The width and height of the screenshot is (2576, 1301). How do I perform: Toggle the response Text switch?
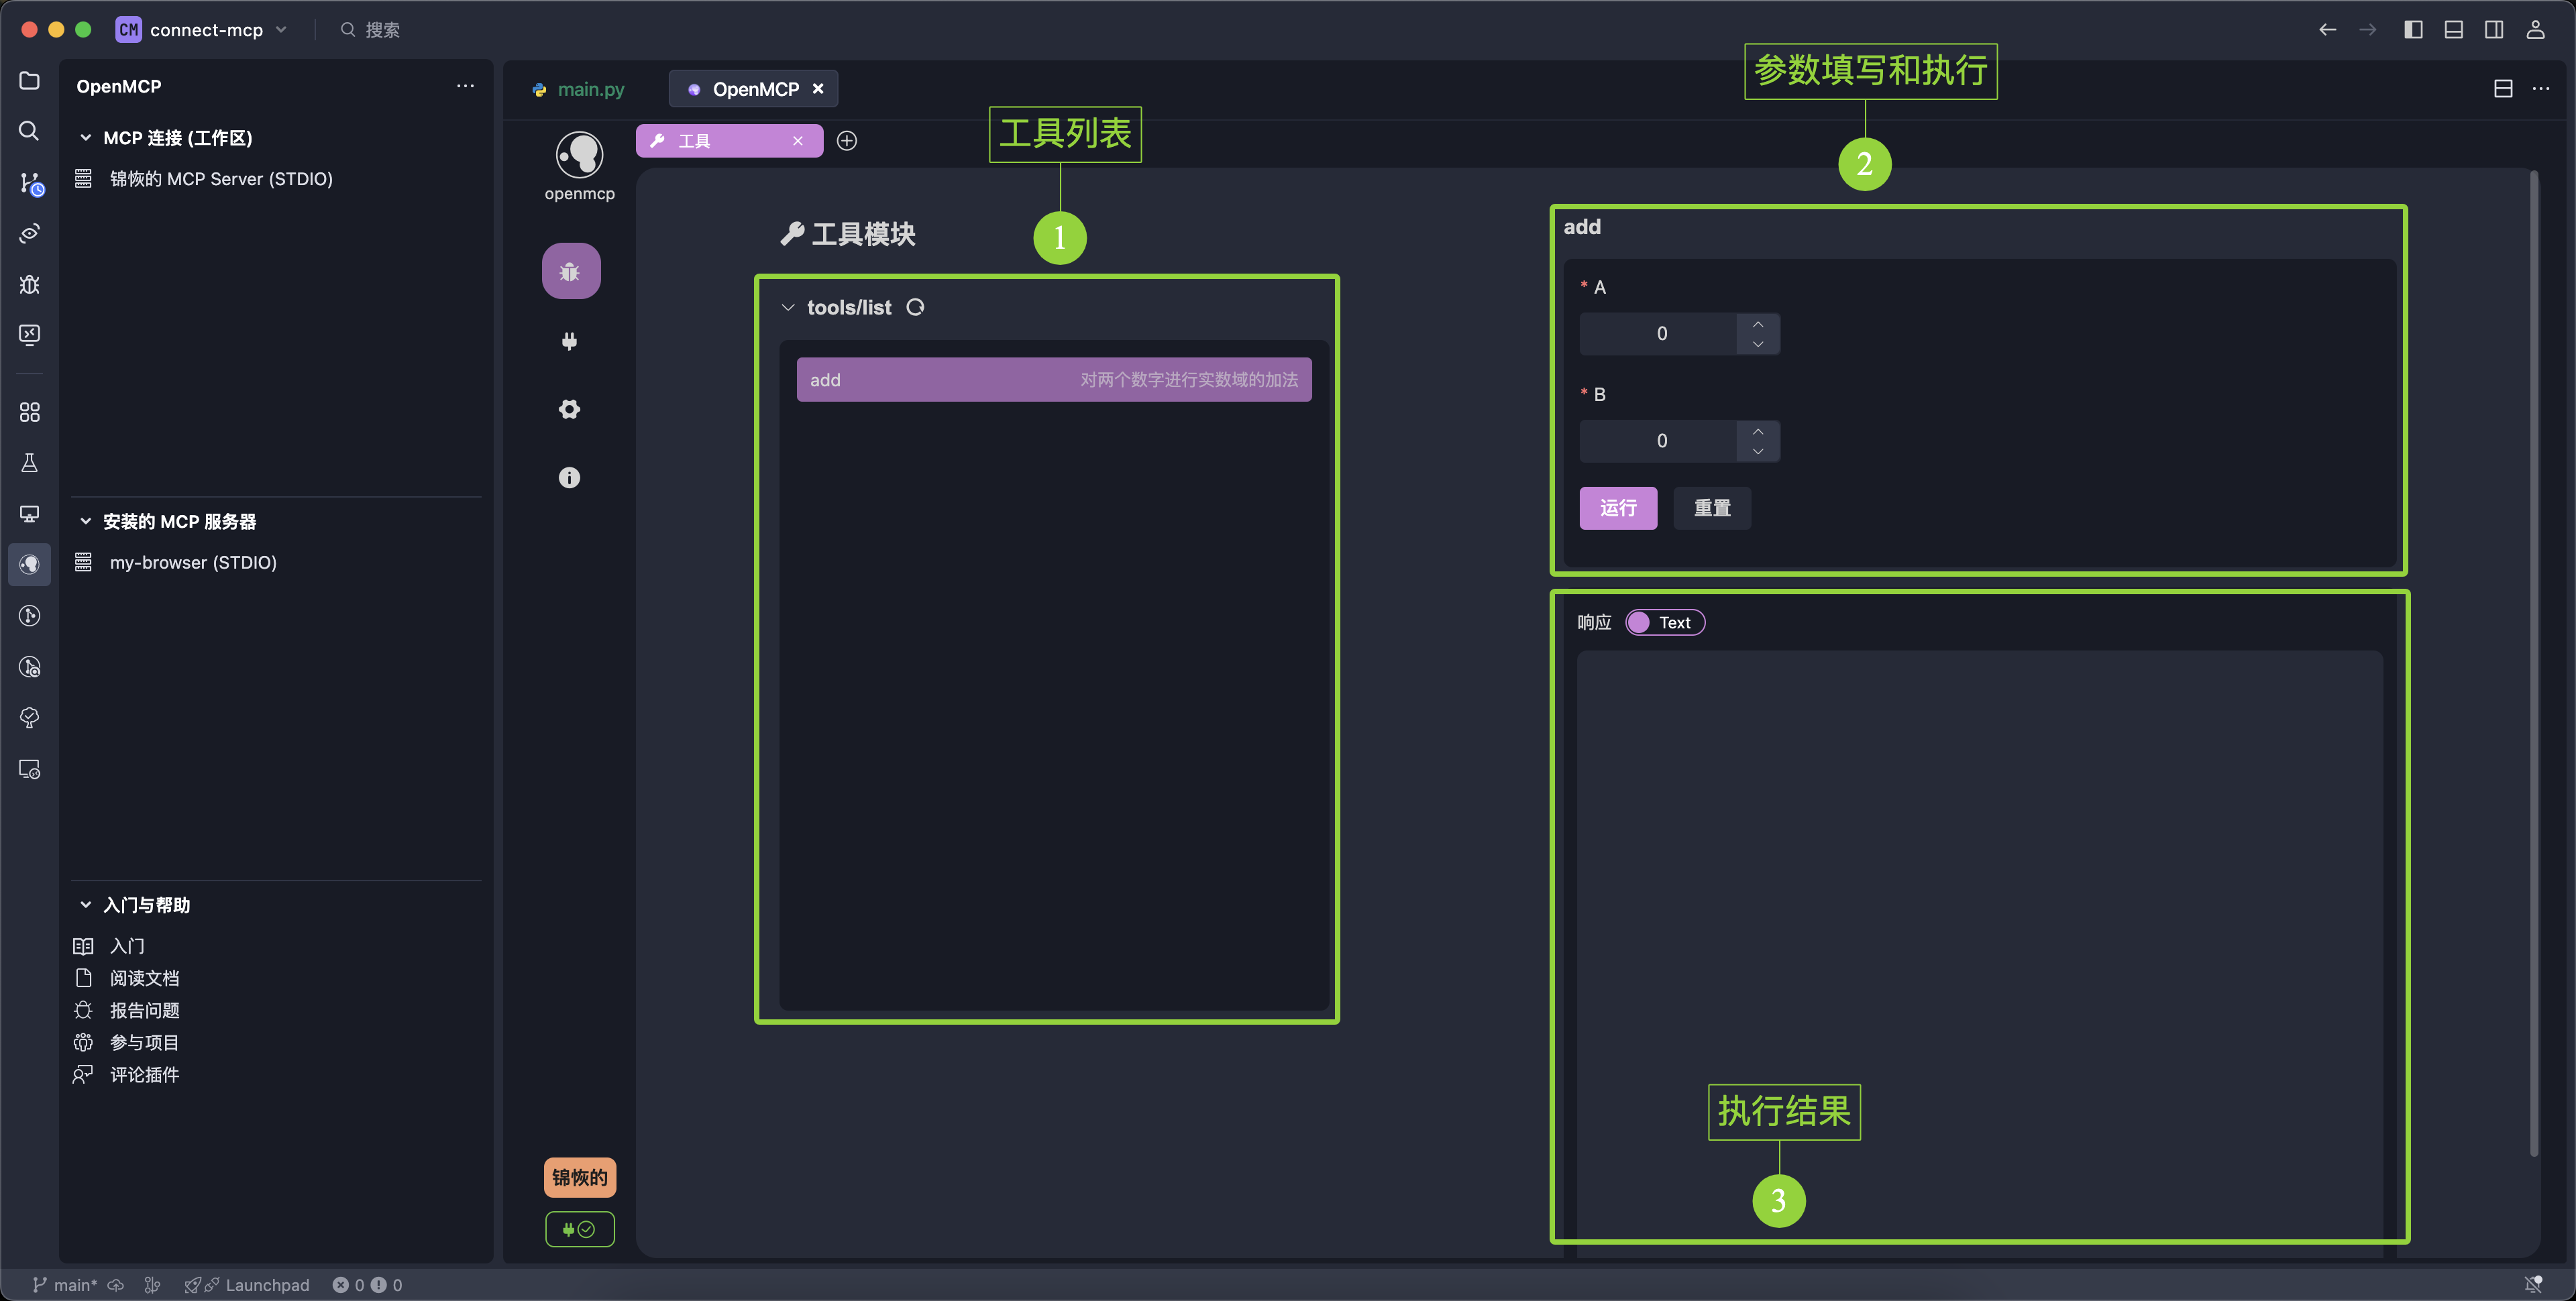[x=1664, y=622]
